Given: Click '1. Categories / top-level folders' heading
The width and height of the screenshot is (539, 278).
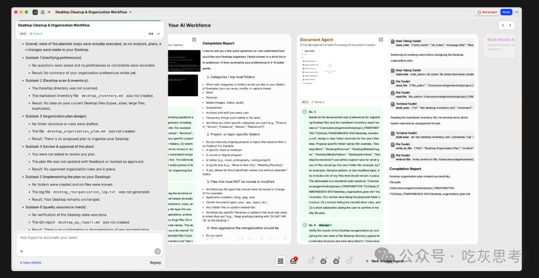Looking at the screenshot, I should [x=231, y=77].
